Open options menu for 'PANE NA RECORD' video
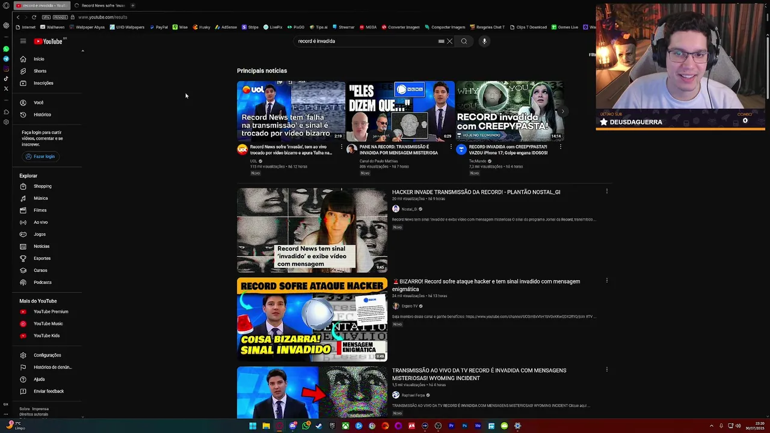770x433 pixels. [451, 147]
